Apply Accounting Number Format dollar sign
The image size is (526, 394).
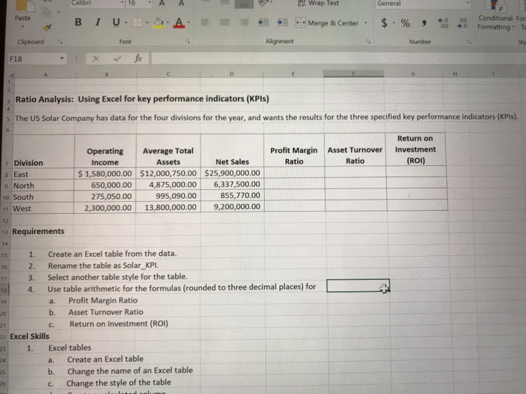tap(385, 23)
